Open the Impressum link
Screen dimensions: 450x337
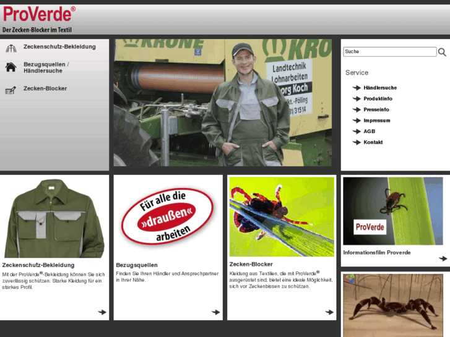tap(377, 121)
